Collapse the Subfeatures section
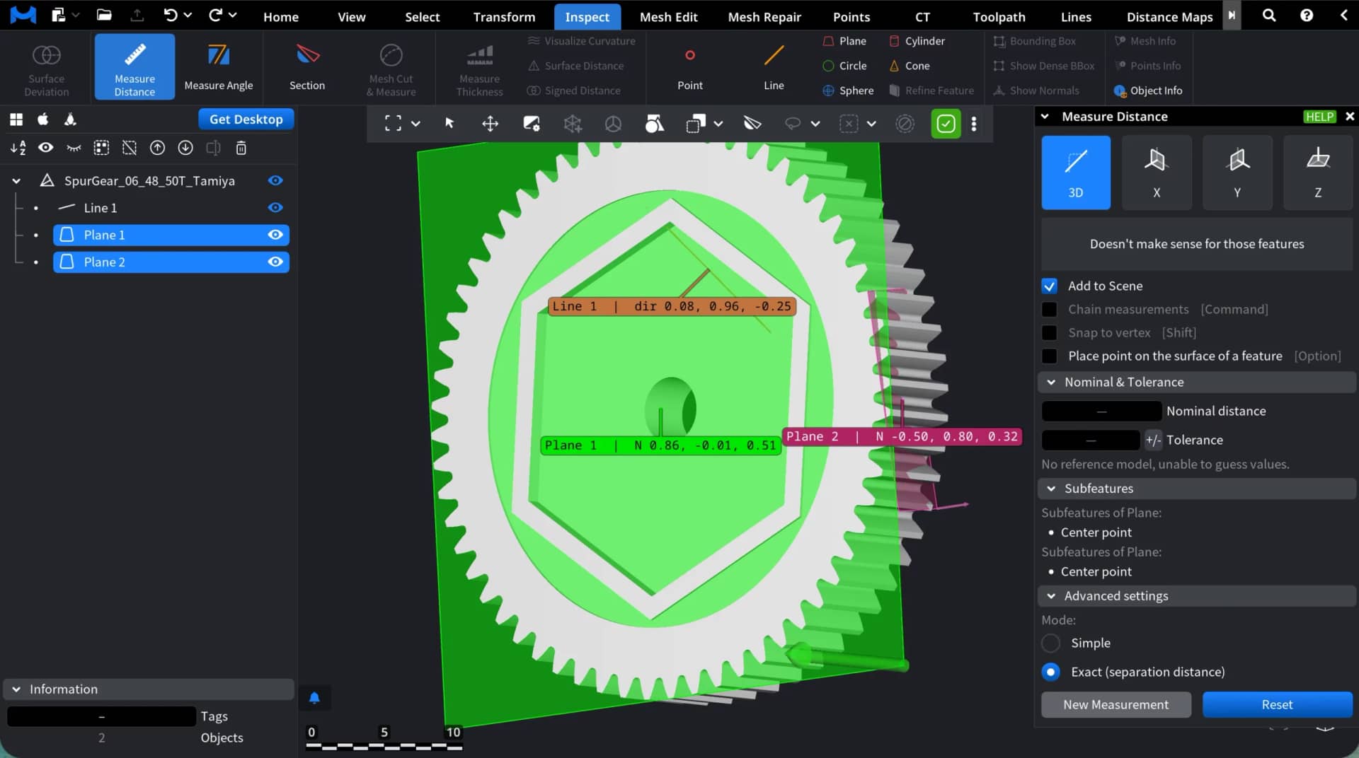1359x758 pixels. (1051, 489)
